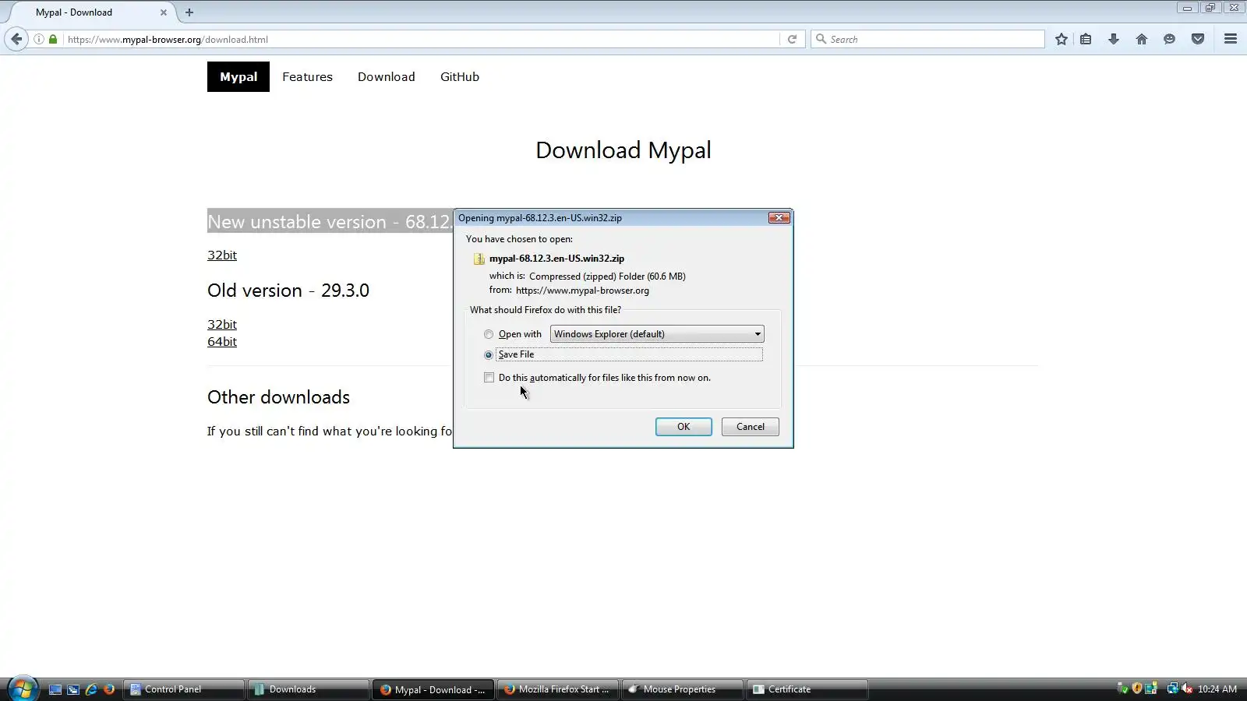
Task: Click the muted volume tray icon
Action: (1187, 689)
